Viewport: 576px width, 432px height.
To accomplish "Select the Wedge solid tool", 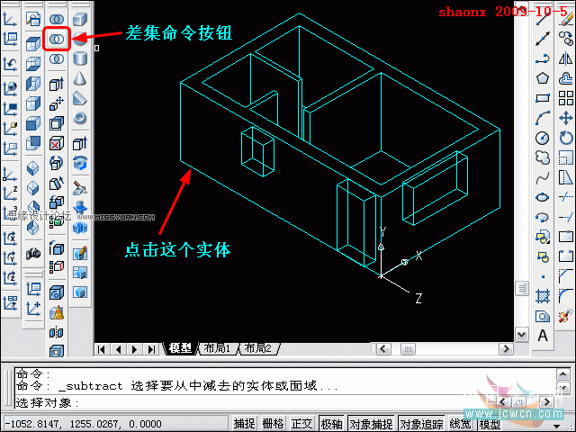I will coord(80,98).
